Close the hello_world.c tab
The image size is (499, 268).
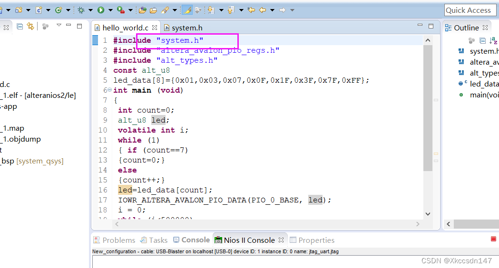[154, 28]
